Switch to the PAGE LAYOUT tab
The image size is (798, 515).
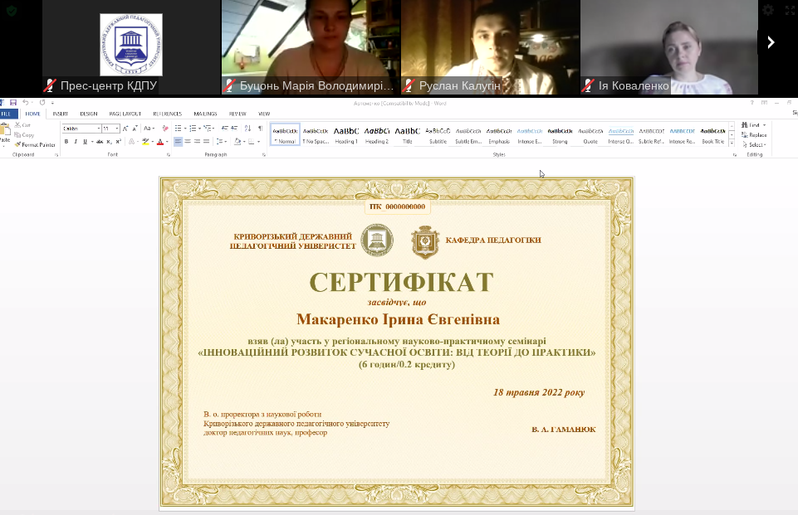pyautogui.click(x=125, y=114)
